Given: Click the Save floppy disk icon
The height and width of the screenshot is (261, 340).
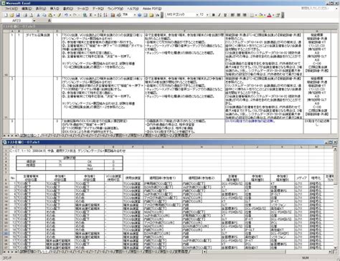Looking at the screenshot, I should pyautogui.click(x=17, y=15).
